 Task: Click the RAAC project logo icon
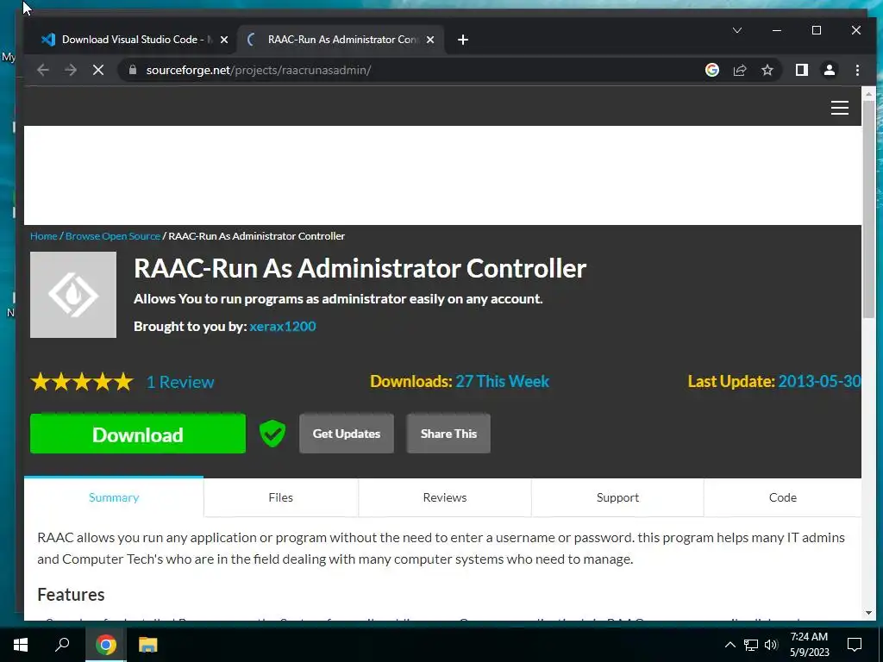point(73,295)
